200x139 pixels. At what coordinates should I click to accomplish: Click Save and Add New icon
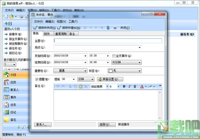[59, 28]
